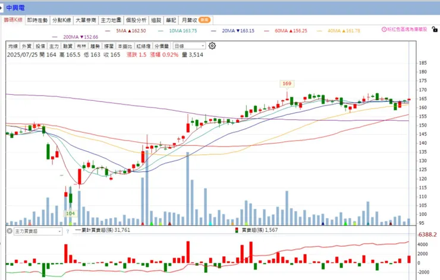Click the 40MA 161.78 legend

coord(338,30)
